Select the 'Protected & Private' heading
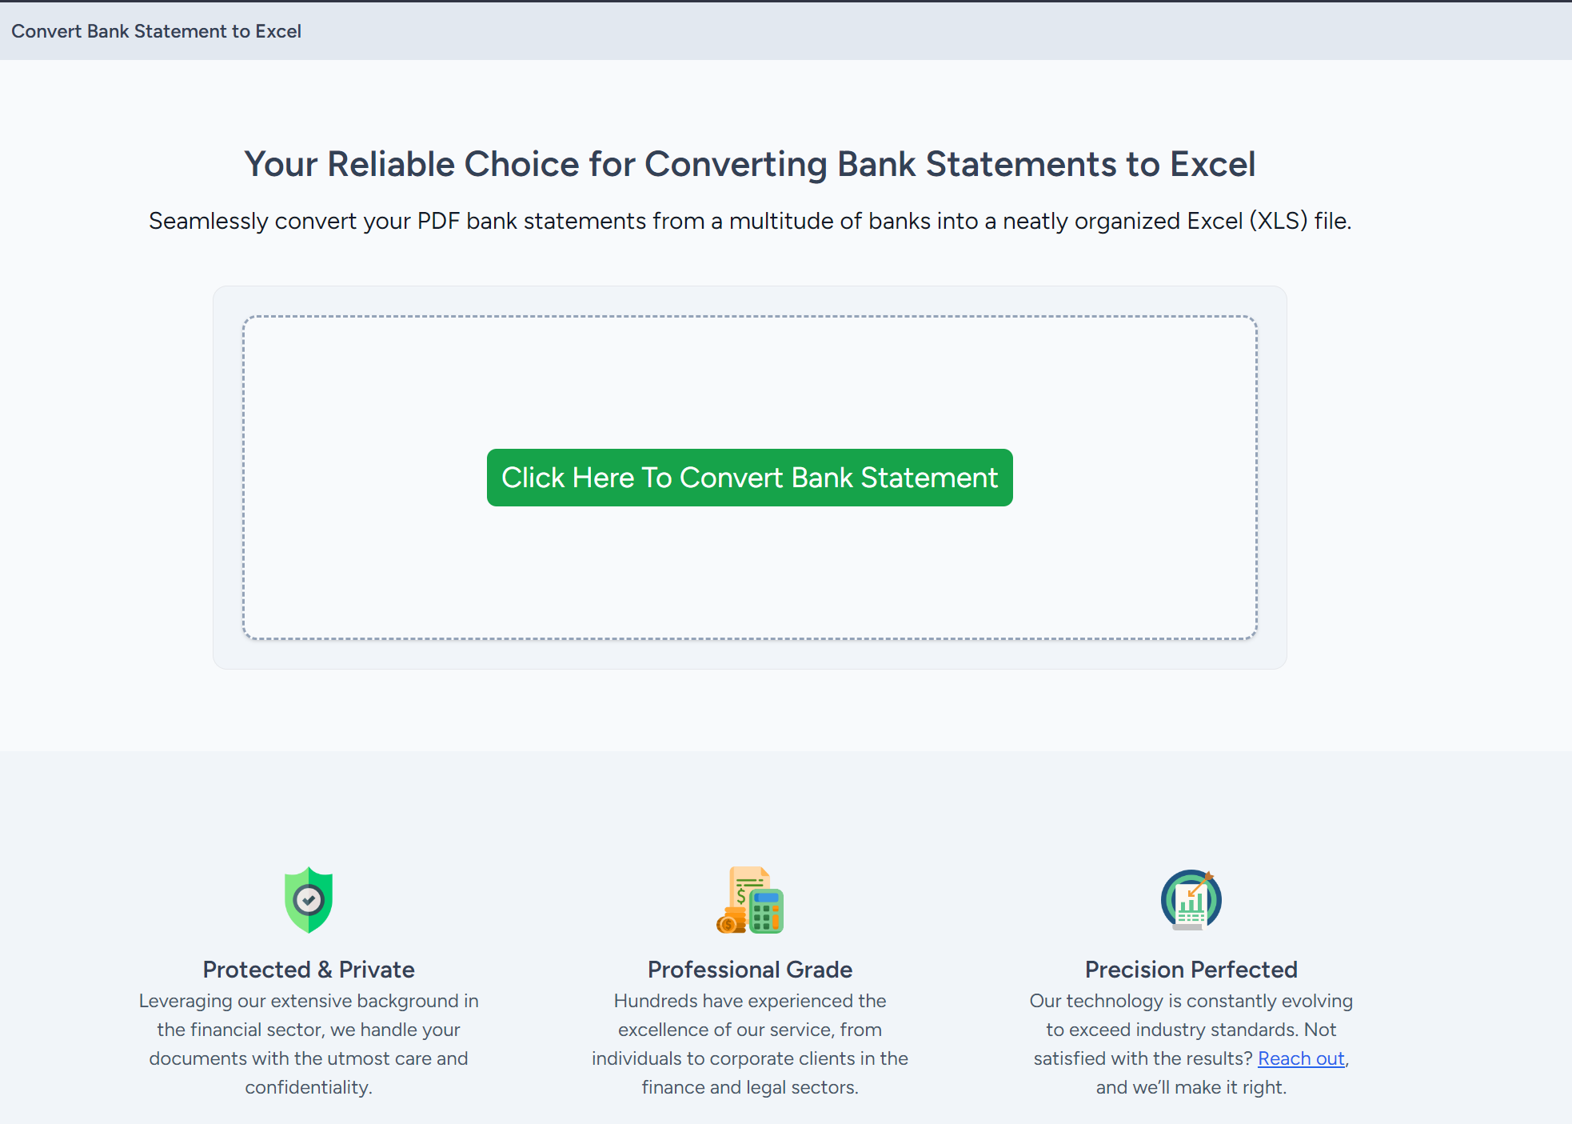This screenshot has width=1572, height=1124. tap(309, 970)
